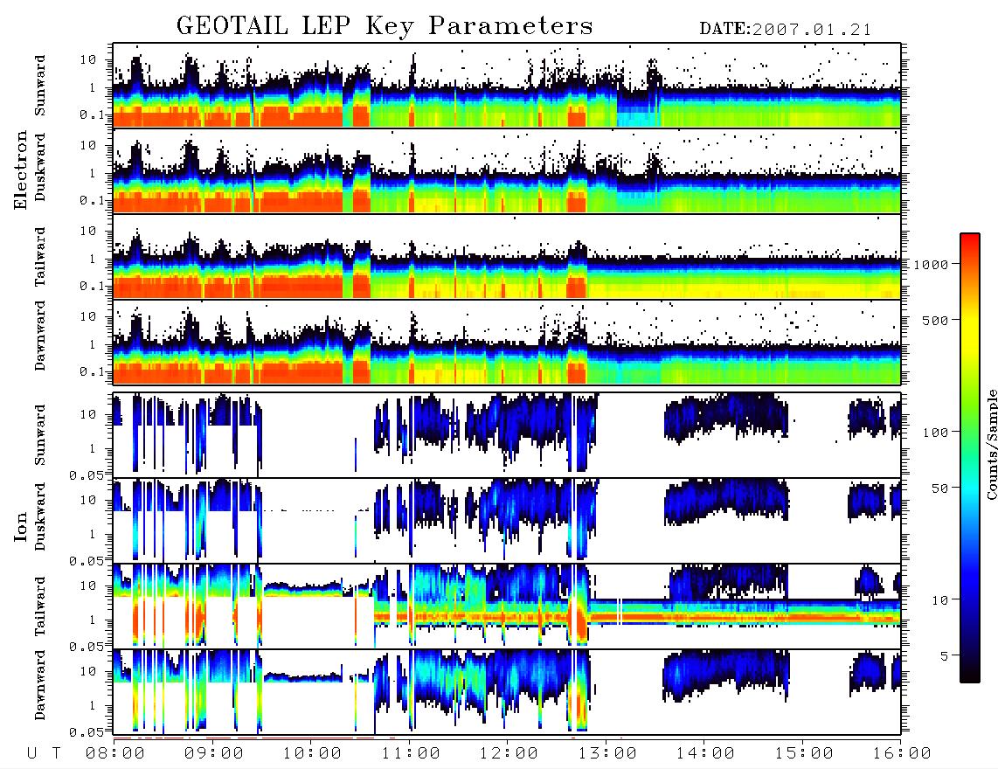This screenshot has height=769, width=998.
Task: Click the 'Ion' group axis label
Action: click(x=21, y=526)
